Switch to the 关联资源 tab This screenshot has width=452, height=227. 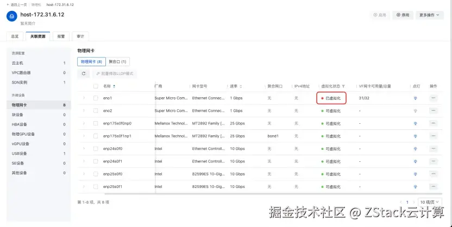(x=38, y=36)
